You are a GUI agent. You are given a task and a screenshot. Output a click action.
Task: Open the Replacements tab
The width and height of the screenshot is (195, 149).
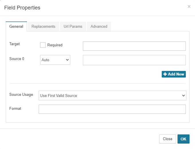coord(43,26)
